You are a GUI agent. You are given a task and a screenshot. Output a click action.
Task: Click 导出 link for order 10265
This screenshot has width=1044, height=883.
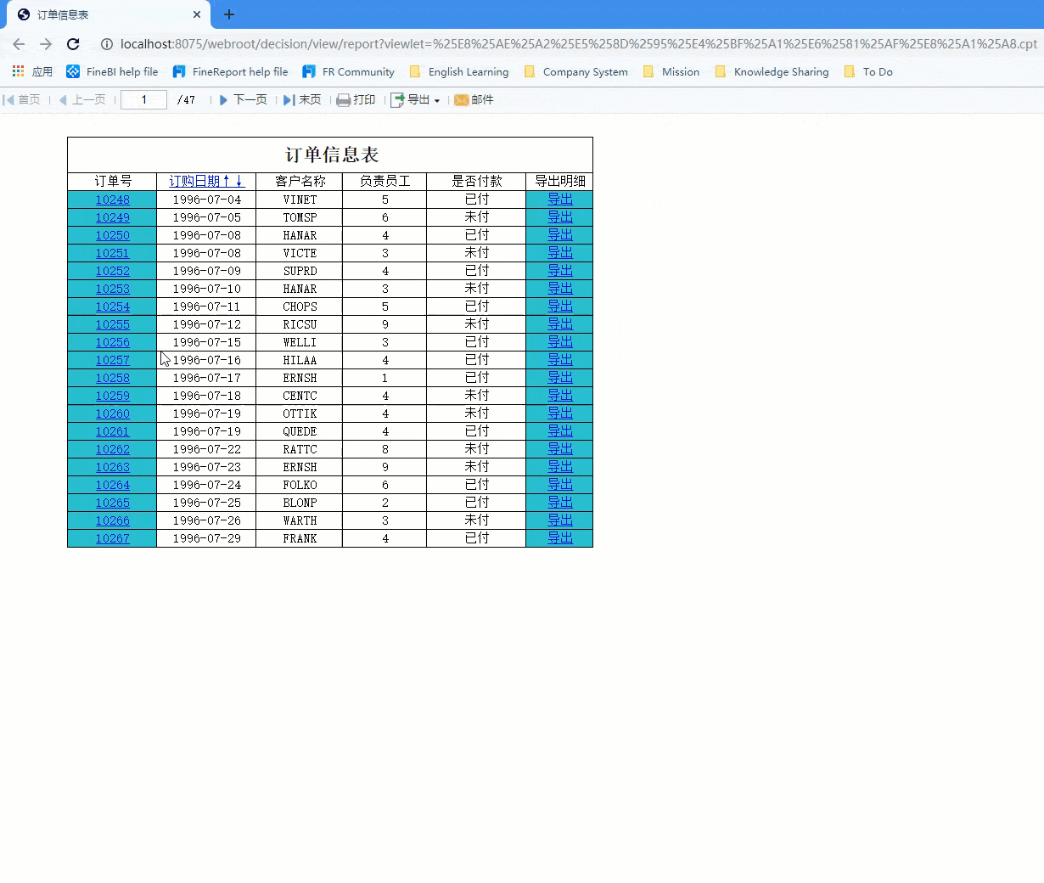(x=560, y=503)
